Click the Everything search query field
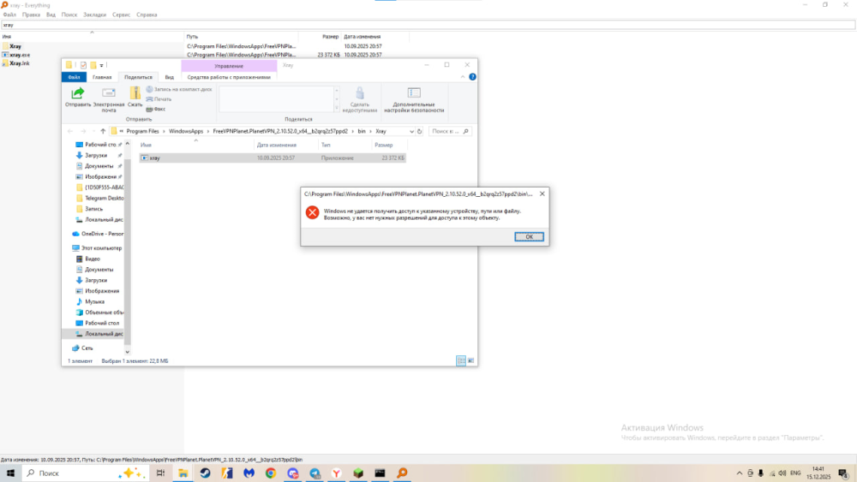Screen dimensions: 857x482 (x=428, y=25)
